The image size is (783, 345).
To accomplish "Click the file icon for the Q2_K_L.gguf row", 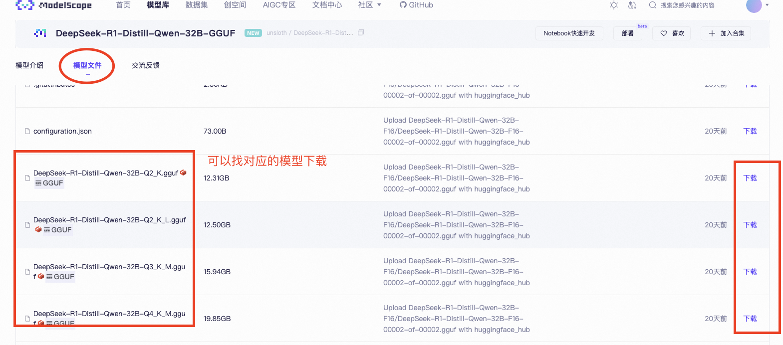I will click(27, 225).
